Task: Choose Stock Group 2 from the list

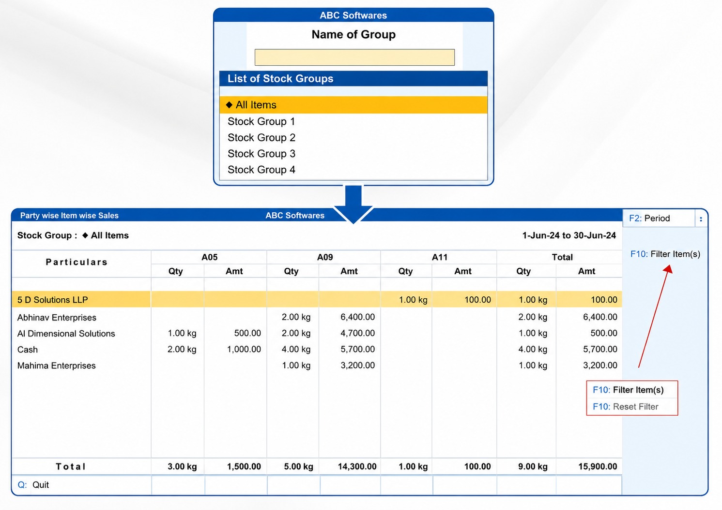Action: coord(353,137)
